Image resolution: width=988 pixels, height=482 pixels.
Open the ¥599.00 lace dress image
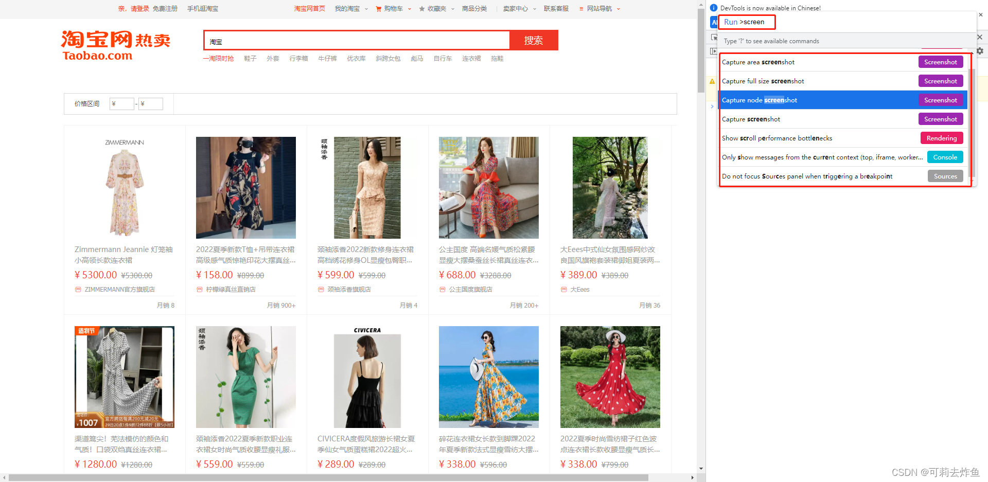click(x=367, y=188)
